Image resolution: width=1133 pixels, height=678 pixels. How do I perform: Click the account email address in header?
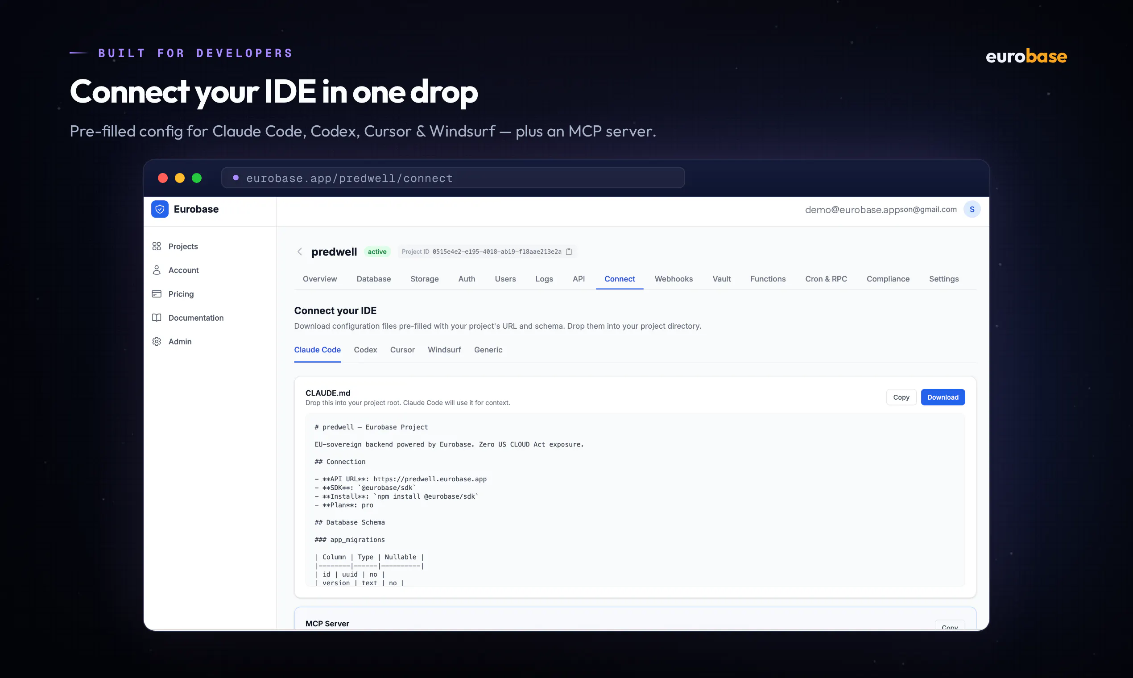click(x=881, y=210)
